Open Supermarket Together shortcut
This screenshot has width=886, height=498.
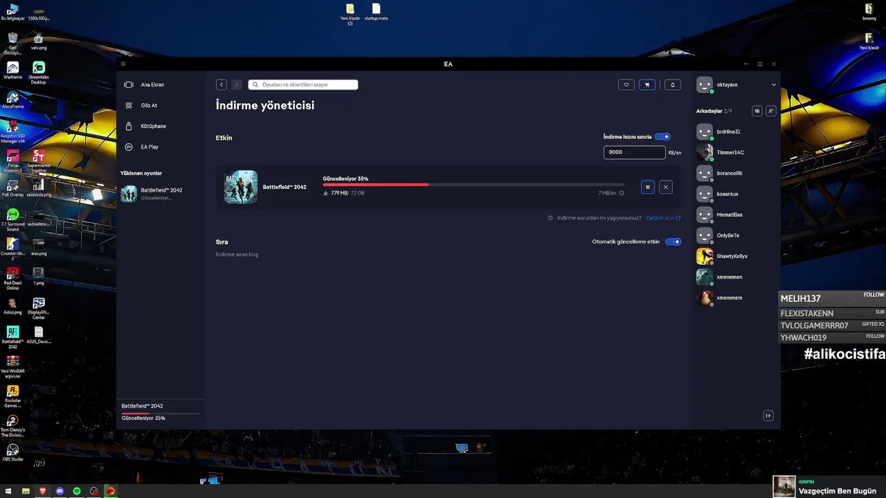pos(39,160)
